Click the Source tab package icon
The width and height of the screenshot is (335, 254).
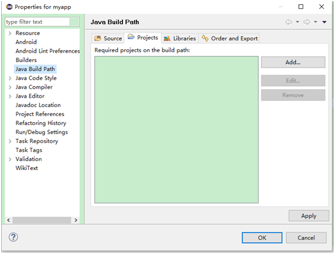pos(98,38)
